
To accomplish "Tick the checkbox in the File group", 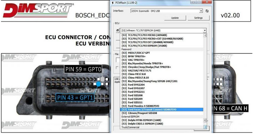I will coord(117,68).
